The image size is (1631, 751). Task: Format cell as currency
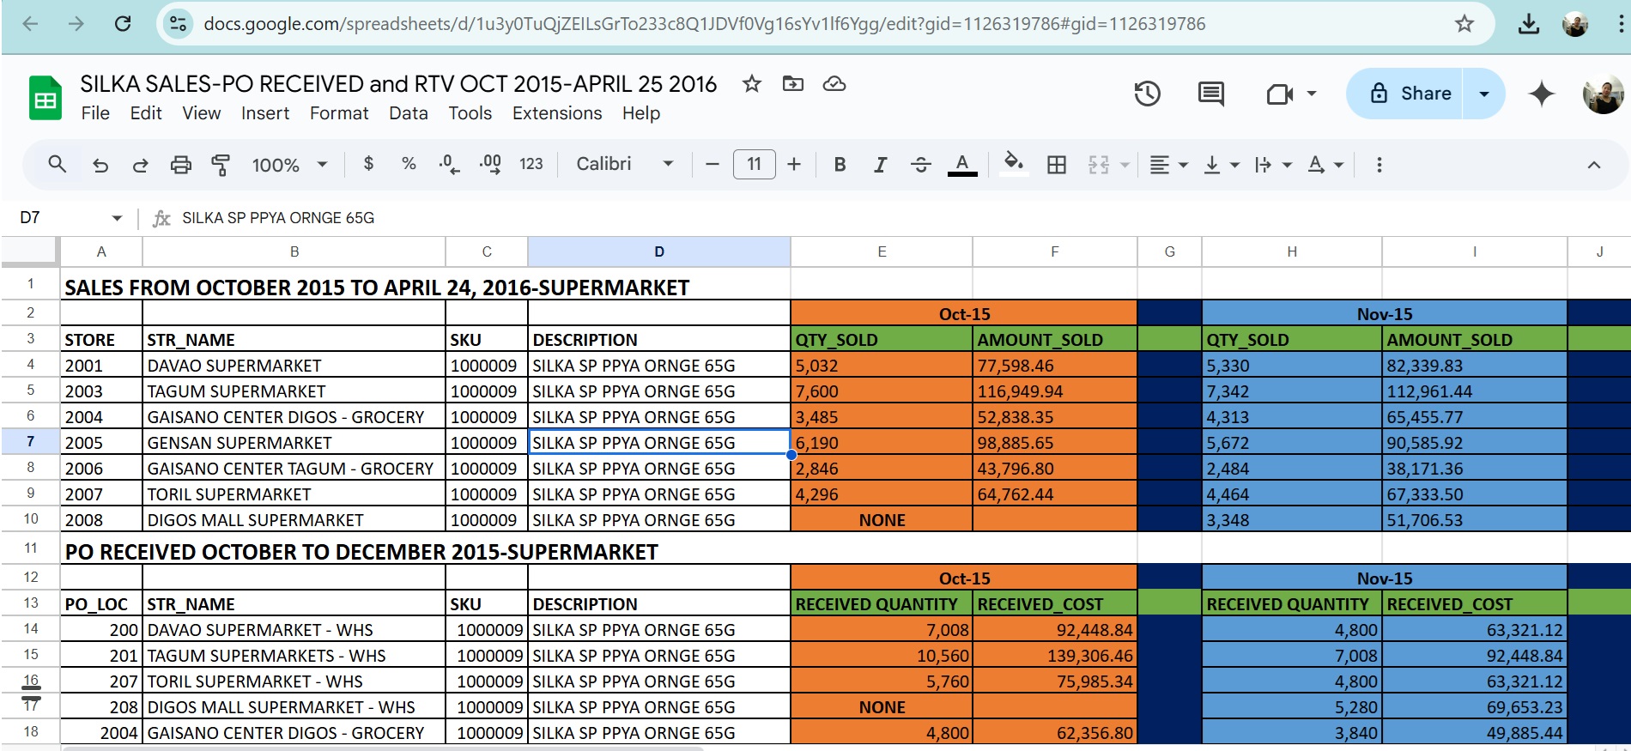[369, 164]
